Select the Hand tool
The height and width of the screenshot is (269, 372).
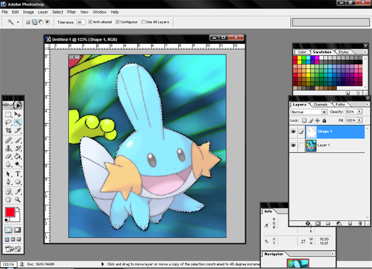(8, 200)
